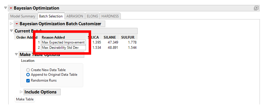The width and height of the screenshot is (264, 111).
Task: Click the value 1.534 in row 2
Action: [97, 48]
